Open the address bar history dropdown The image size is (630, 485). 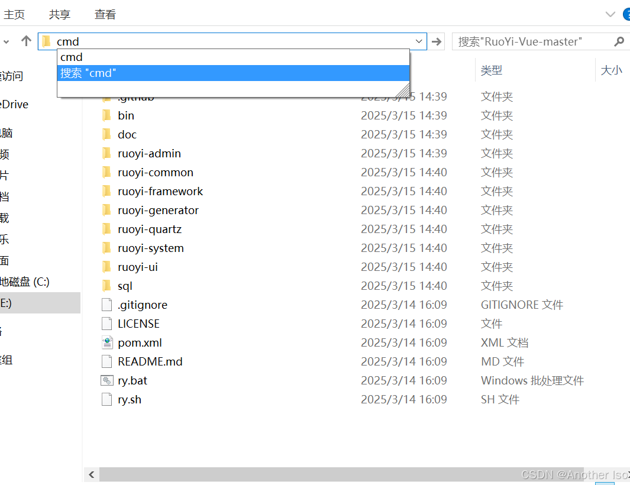coord(418,41)
